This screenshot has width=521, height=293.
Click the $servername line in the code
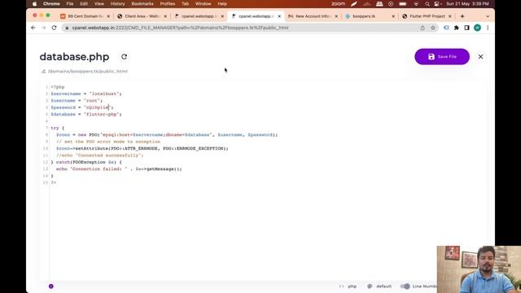[86, 94]
